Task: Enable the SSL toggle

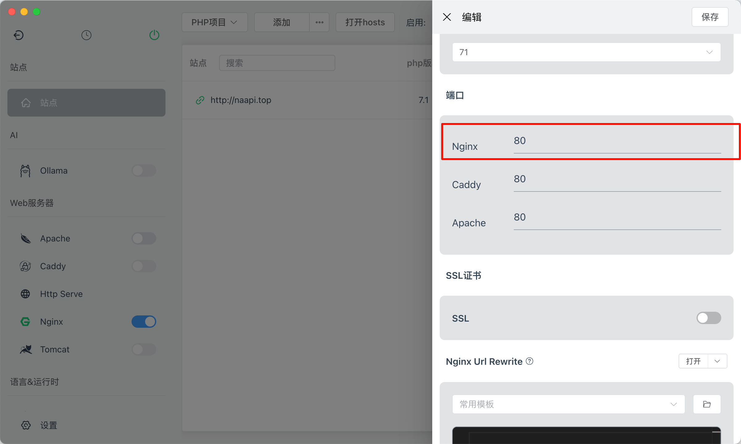Action: 709,318
